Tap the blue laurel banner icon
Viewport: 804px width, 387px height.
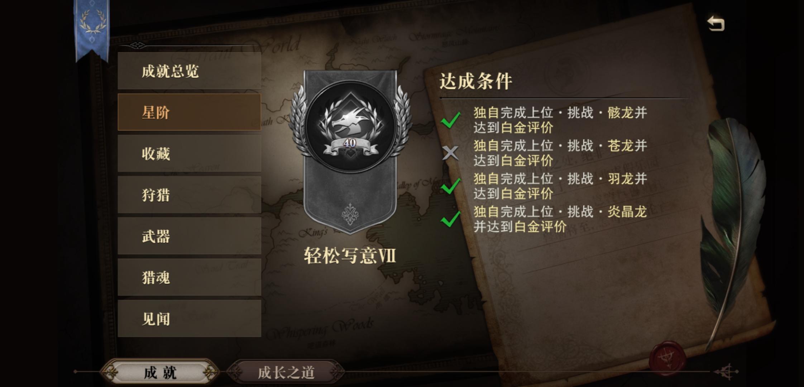click(92, 29)
